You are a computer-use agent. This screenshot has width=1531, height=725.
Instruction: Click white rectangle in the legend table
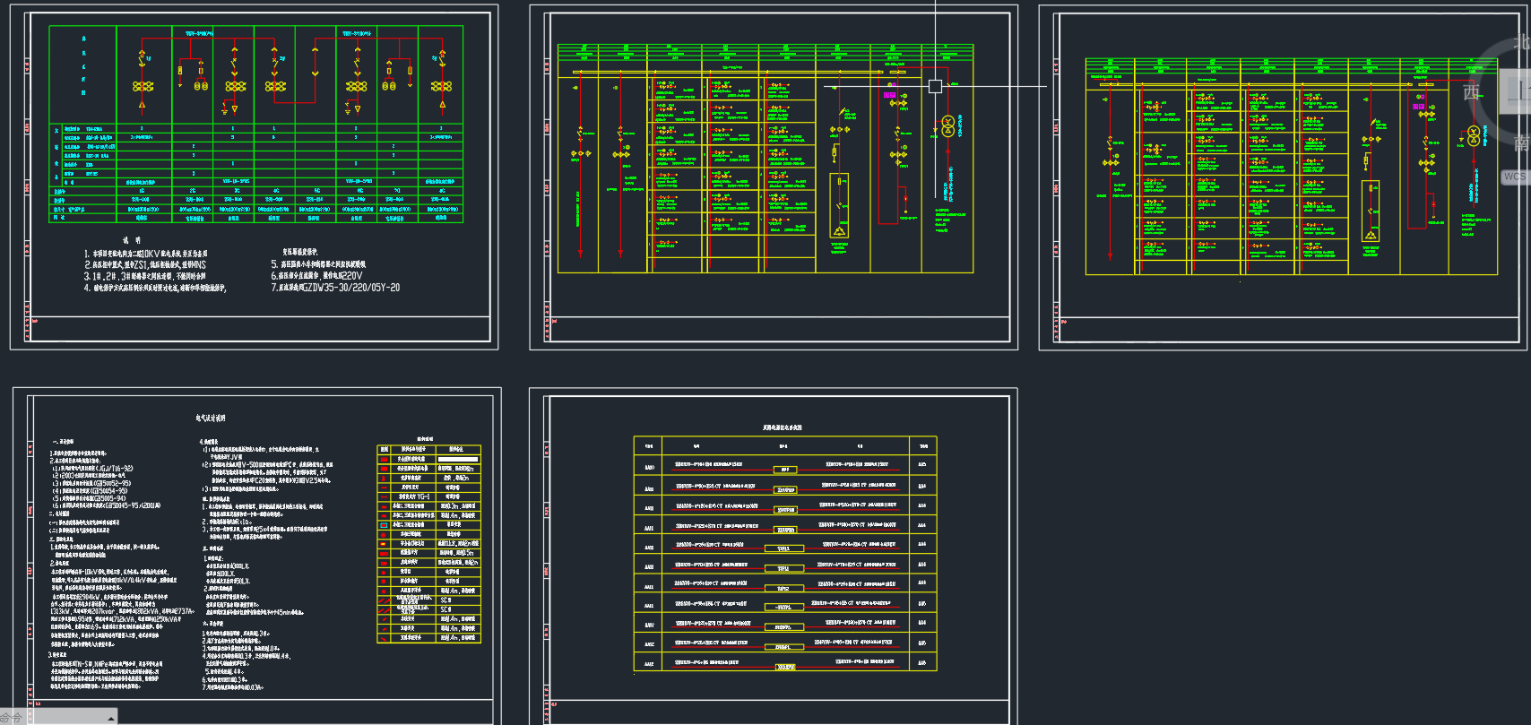click(457, 459)
